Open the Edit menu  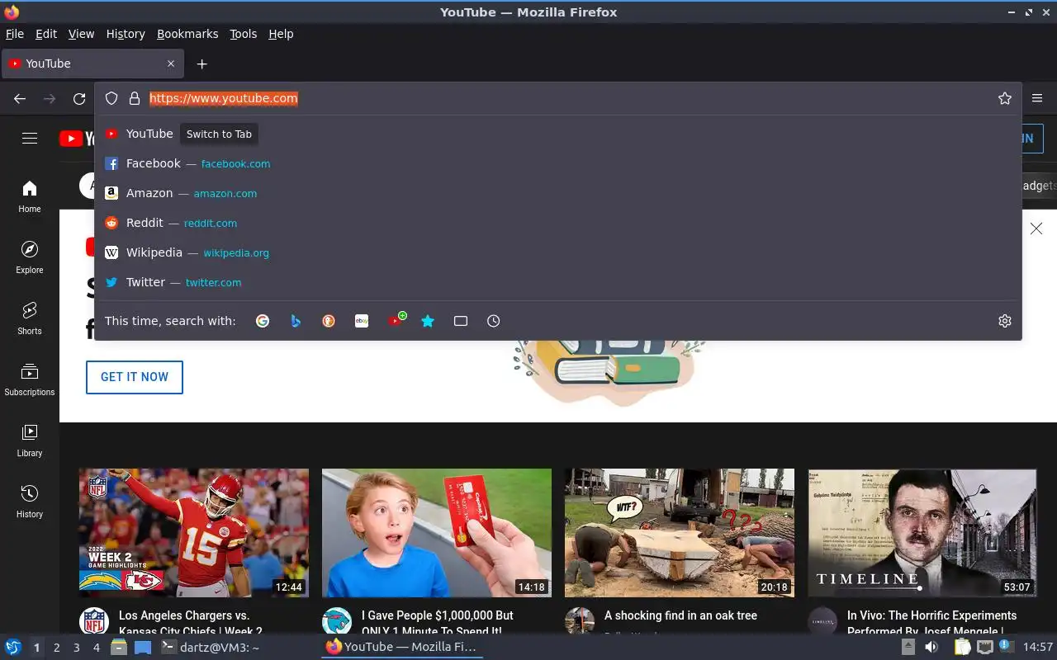click(46, 34)
